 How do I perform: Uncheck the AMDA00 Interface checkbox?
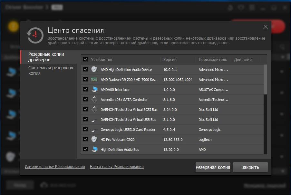[x=85, y=89]
